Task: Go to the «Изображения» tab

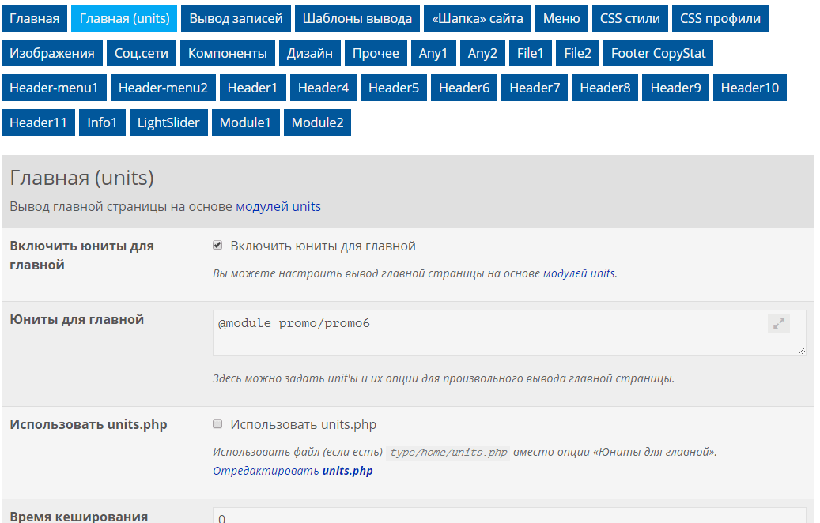Action: 52,53
